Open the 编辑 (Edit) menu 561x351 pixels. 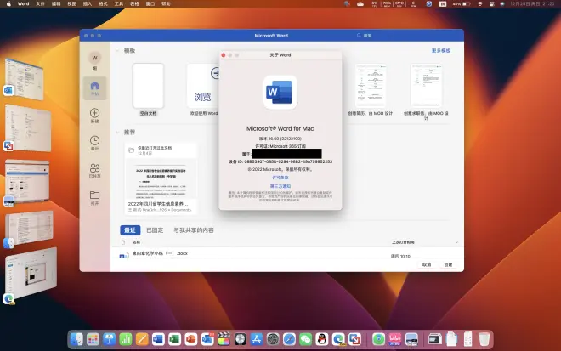pos(56,4)
